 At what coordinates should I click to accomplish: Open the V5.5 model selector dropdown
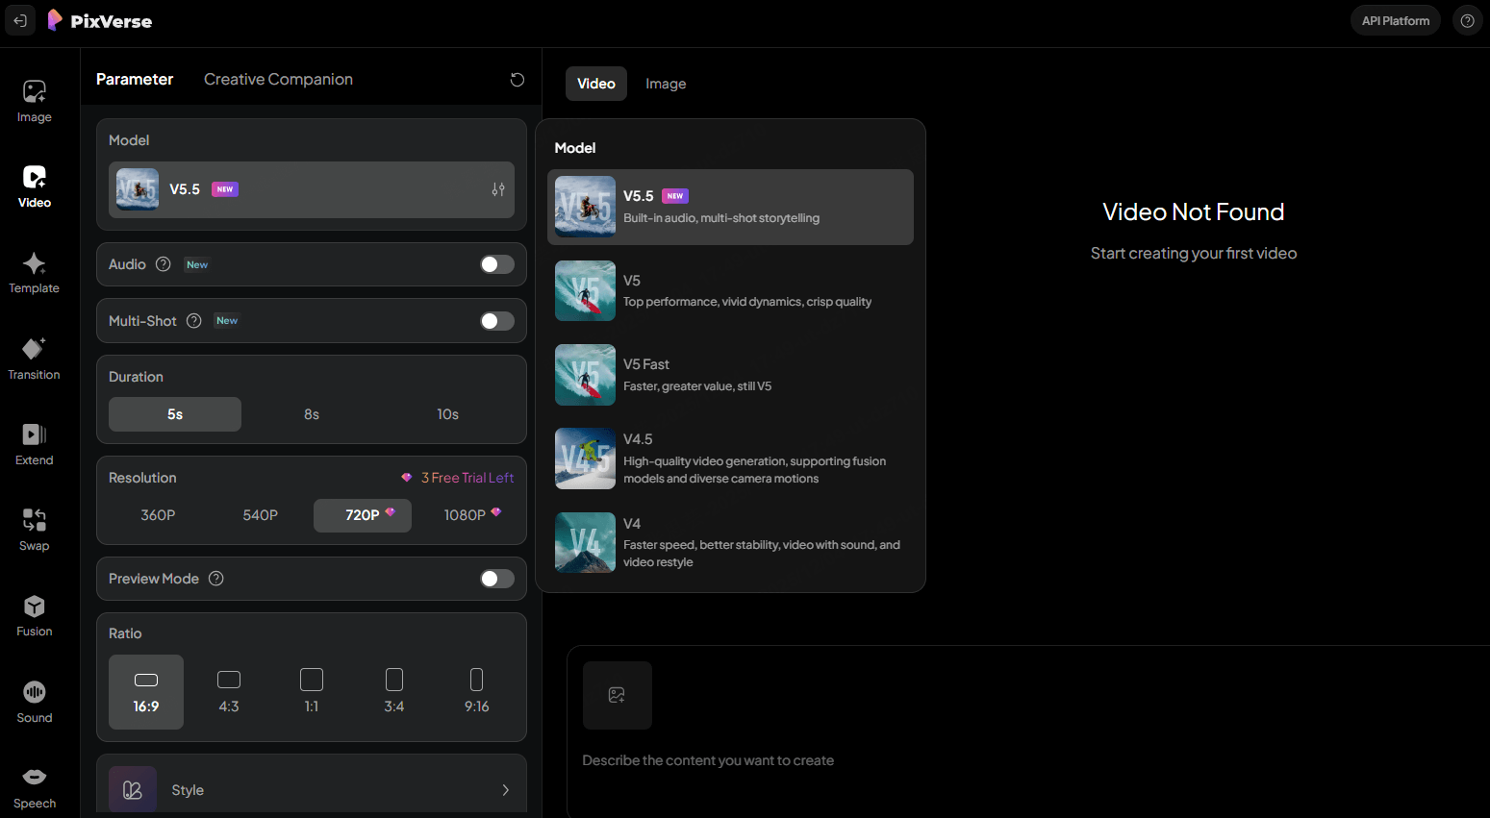pos(311,189)
